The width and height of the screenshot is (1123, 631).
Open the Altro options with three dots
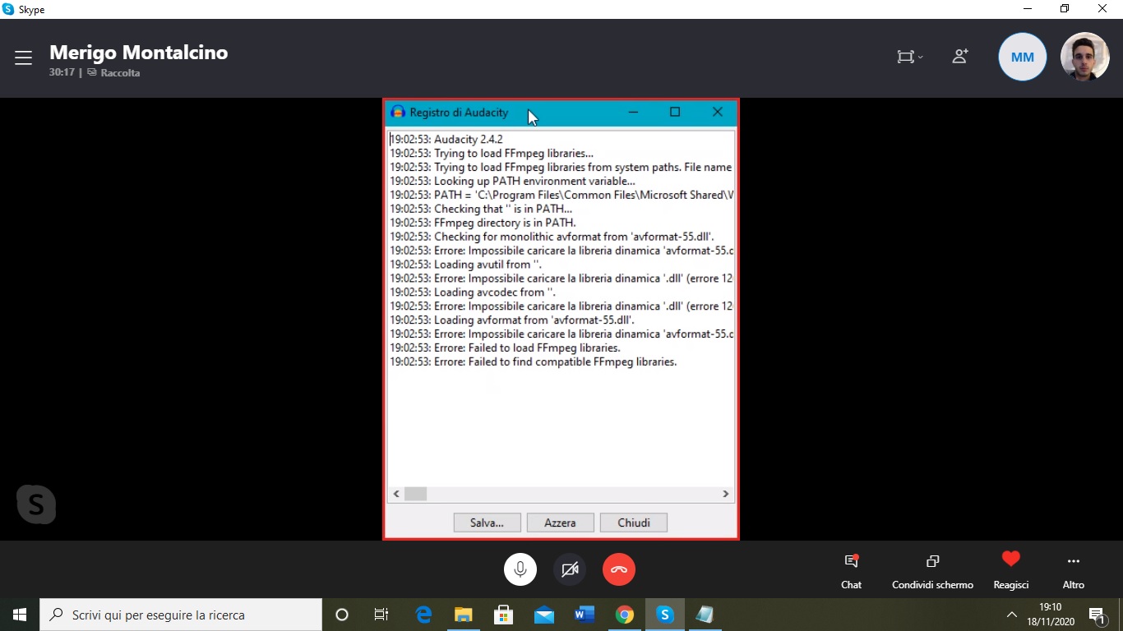point(1073,569)
